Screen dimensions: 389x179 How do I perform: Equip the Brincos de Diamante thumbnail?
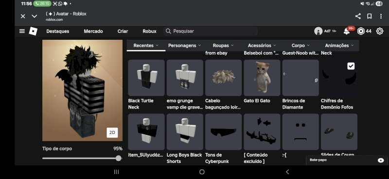click(301, 78)
